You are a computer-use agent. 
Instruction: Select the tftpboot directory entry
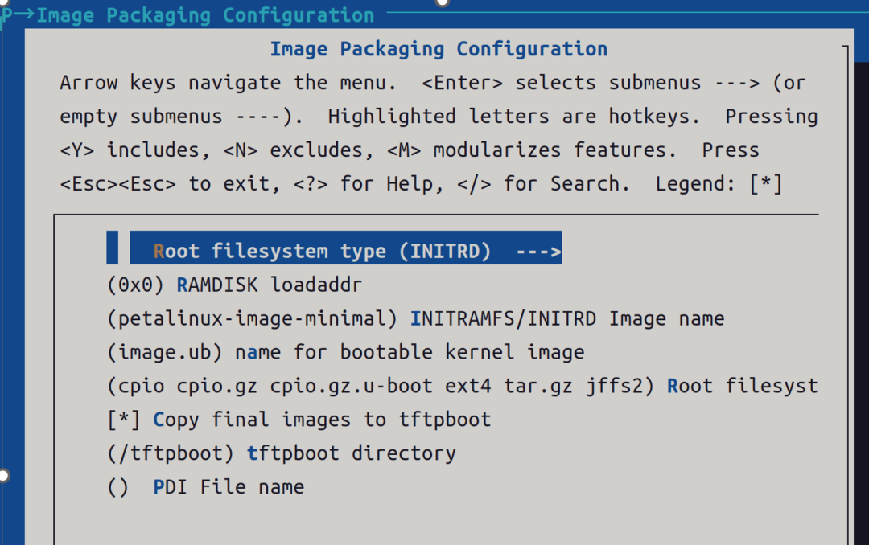pyautogui.click(x=282, y=453)
